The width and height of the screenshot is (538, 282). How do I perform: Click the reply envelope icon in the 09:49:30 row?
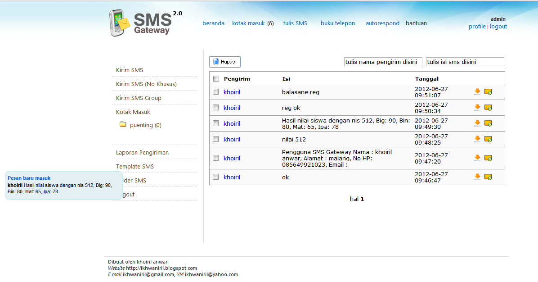click(x=488, y=123)
